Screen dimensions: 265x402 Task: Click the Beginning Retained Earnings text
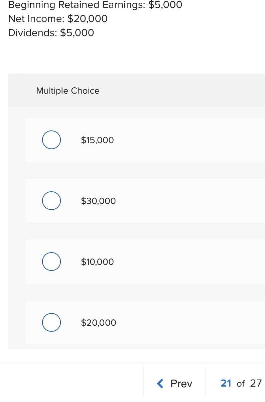point(95,5)
